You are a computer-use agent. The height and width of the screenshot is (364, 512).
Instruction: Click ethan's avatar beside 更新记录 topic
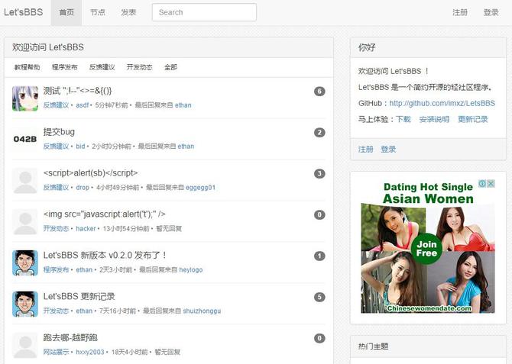(25, 304)
